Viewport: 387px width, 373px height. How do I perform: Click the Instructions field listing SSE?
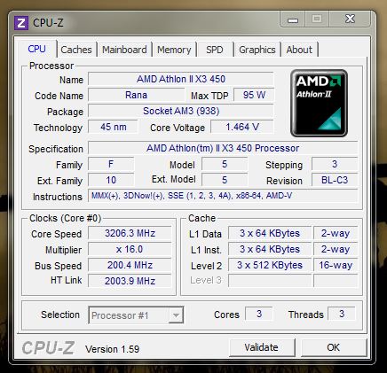click(223, 196)
